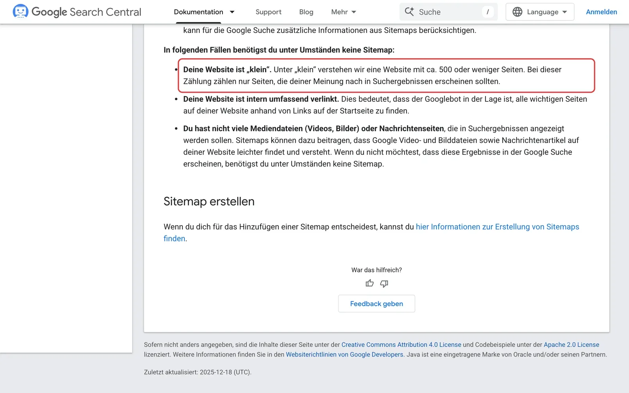The height and width of the screenshot is (393, 629).
Task: Open Creative Commons Attribution 4.0 License link
Action: (401, 345)
